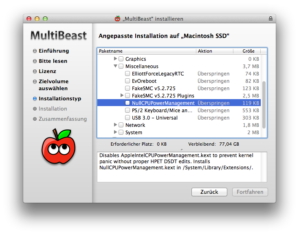This screenshot has height=235, width=299.
Task: Click the Lizenz step bullet
Action: pyautogui.click(x=35, y=71)
